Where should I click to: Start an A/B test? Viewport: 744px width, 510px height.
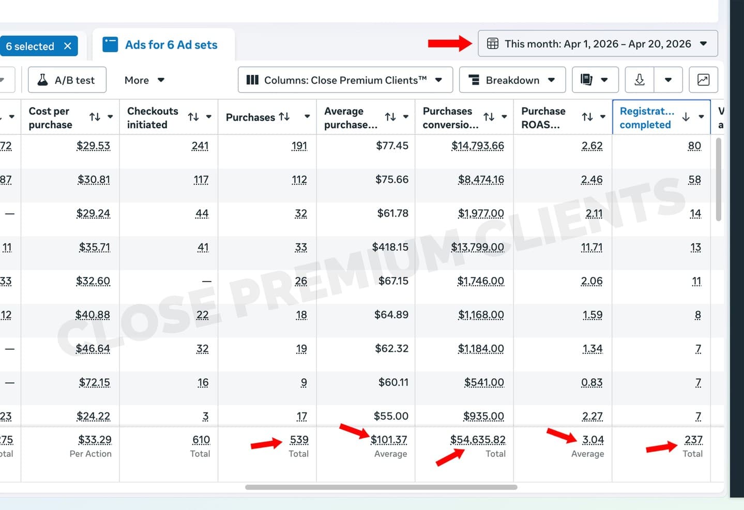pyautogui.click(x=67, y=80)
